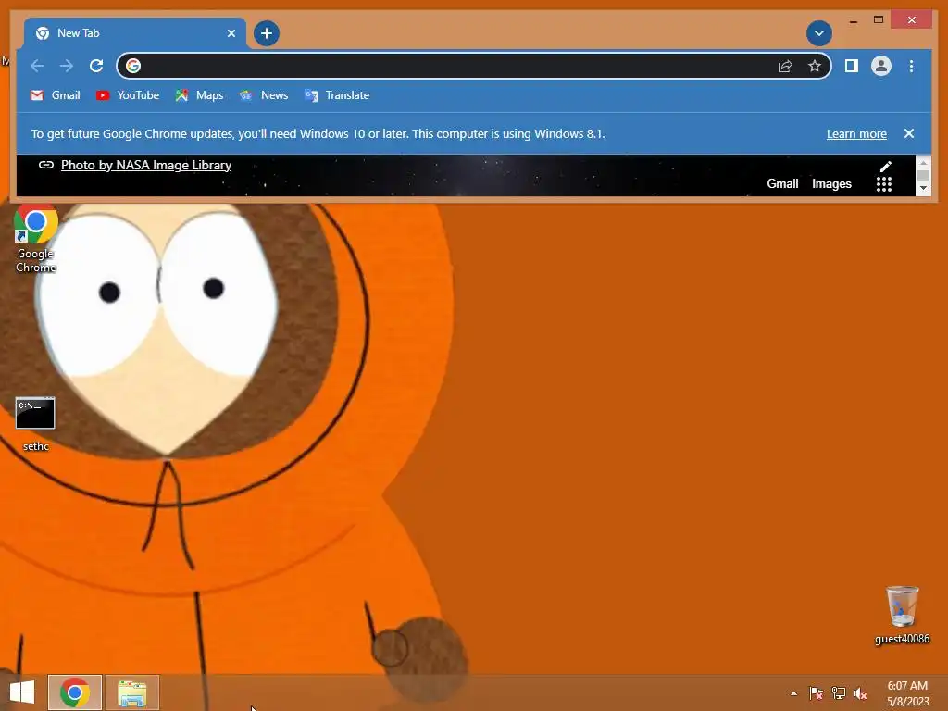Open a new tab with plus button
This screenshot has height=711, width=948.
(x=266, y=33)
